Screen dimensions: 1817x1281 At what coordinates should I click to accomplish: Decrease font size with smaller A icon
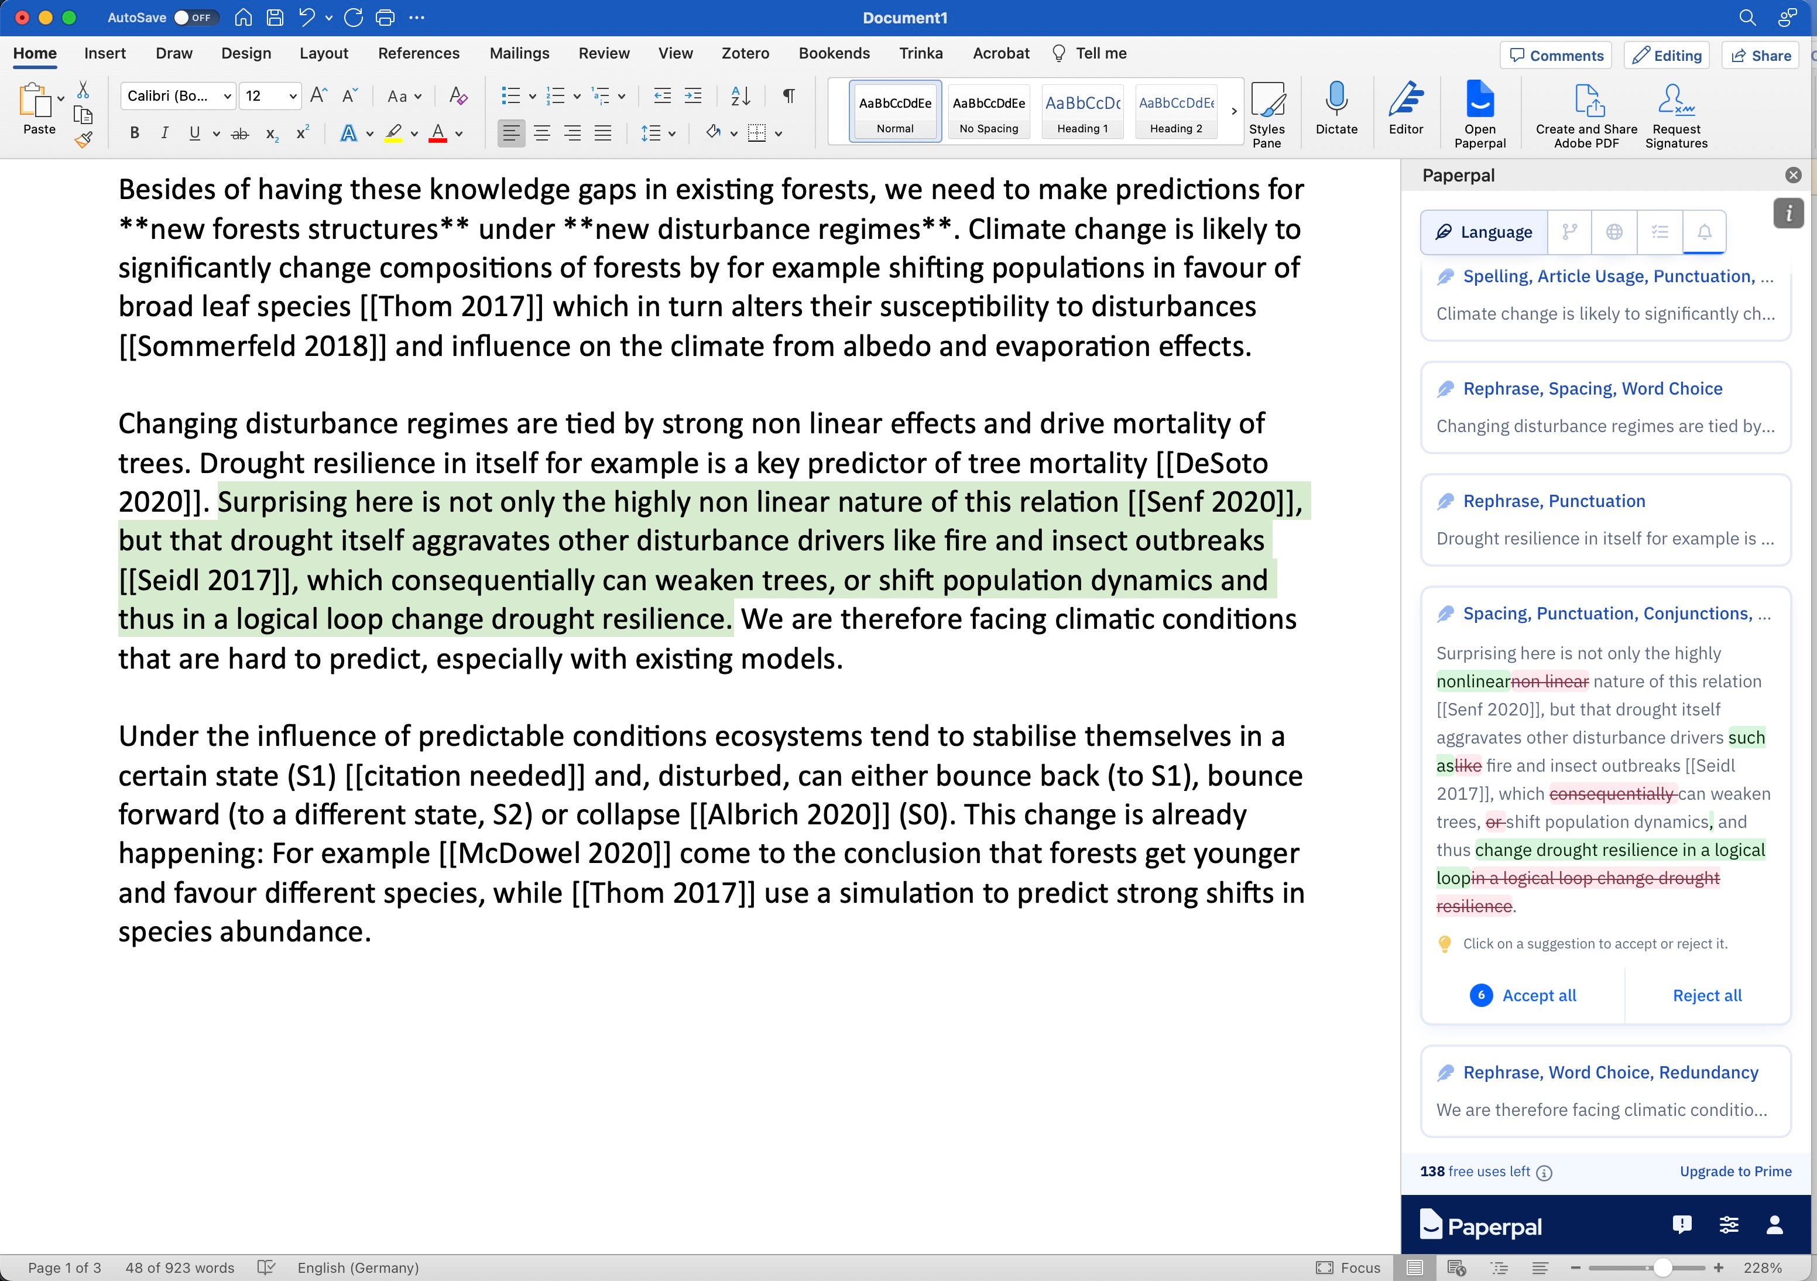[x=350, y=96]
